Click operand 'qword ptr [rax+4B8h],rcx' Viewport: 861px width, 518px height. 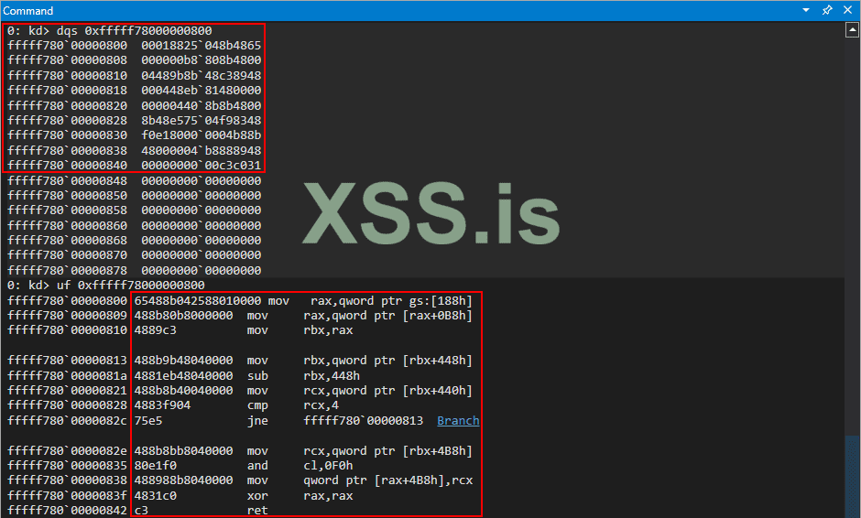click(387, 480)
